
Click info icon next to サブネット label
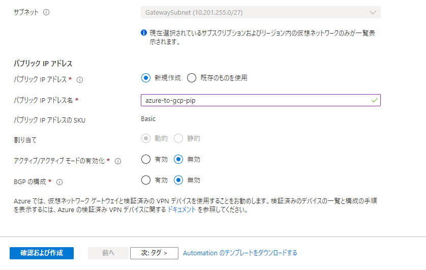[x=46, y=12]
